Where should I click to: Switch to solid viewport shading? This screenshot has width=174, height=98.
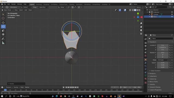tap(135, 10)
